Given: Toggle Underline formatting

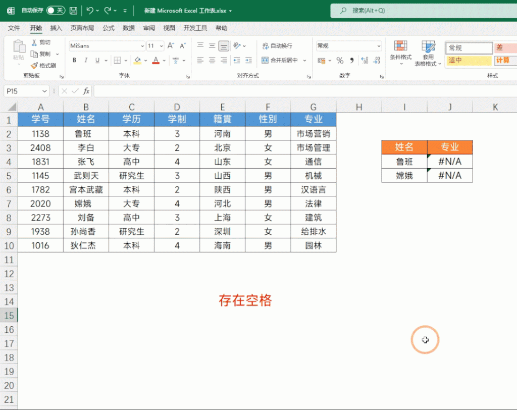Looking at the screenshot, I should (97, 60).
